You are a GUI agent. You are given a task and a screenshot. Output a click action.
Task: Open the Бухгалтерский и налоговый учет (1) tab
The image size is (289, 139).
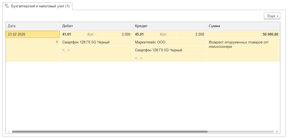[x=38, y=6]
